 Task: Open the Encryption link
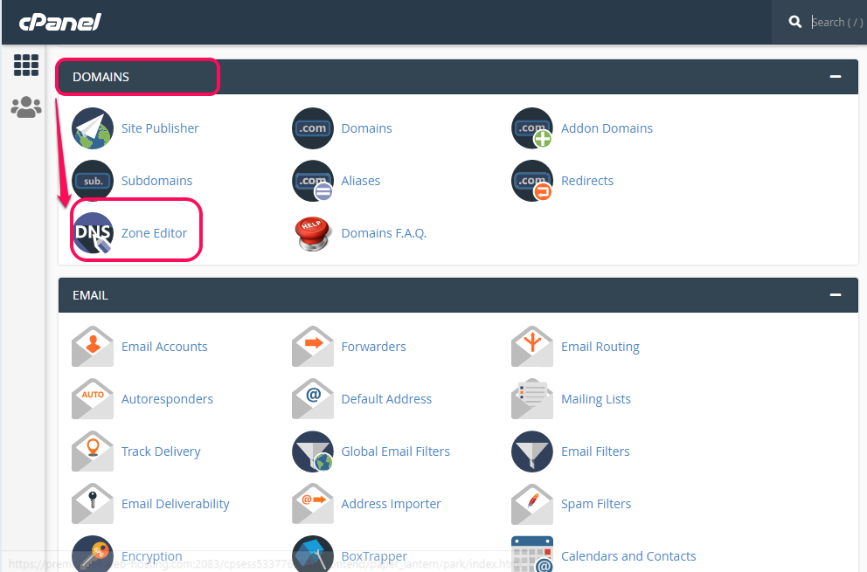[151, 556]
